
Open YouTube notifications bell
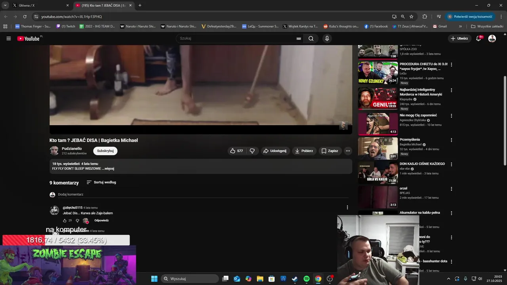coord(479,38)
